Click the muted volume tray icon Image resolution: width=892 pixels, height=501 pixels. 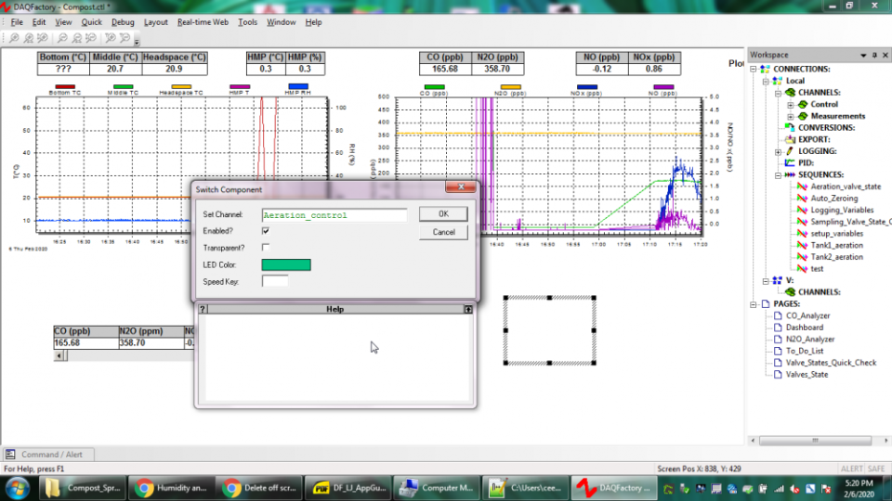tap(795, 489)
